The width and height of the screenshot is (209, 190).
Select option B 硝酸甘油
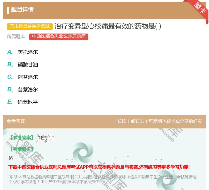pyautogui.click(x=23, y=65)
